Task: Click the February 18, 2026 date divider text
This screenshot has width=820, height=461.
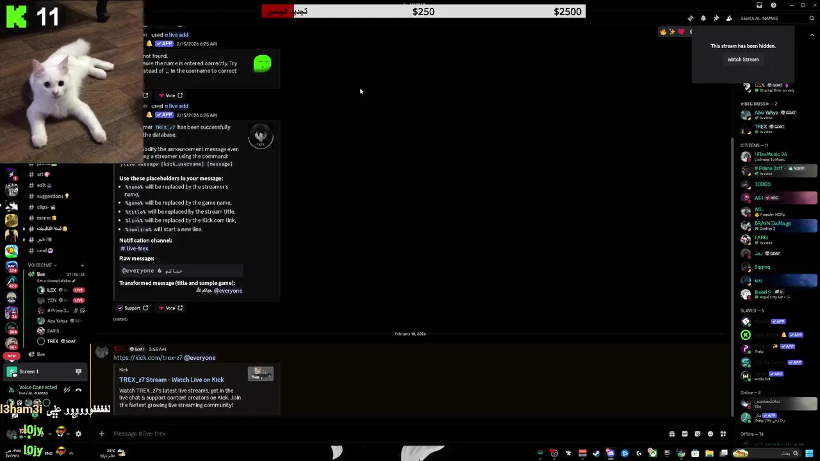Action: click(410, 334)
